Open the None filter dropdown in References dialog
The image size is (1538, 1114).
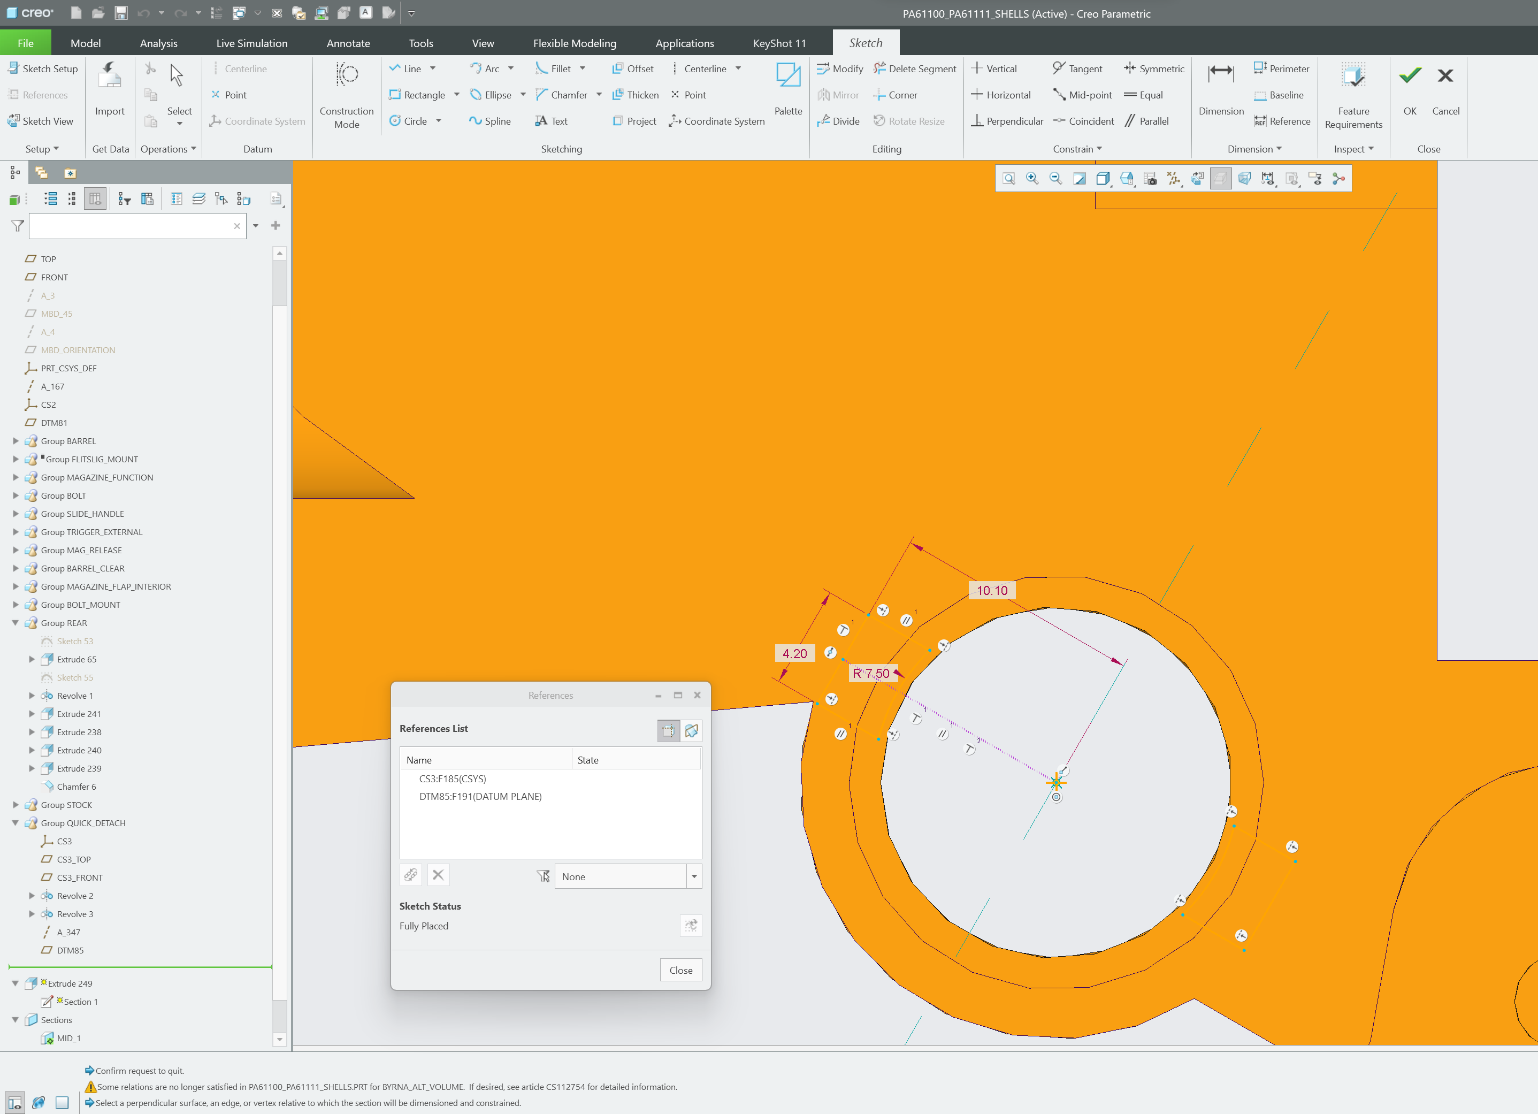(694, 876)
